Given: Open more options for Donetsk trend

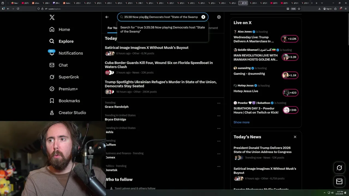Looking at the screenshot, I should point(219,166).
